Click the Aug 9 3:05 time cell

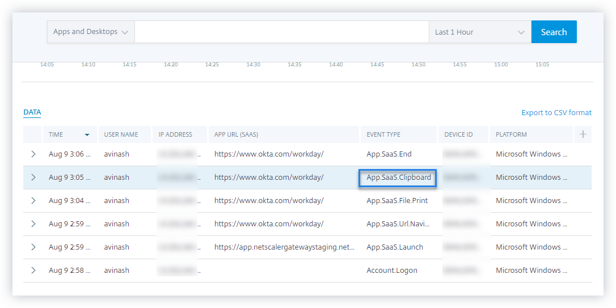click(70, 177)
